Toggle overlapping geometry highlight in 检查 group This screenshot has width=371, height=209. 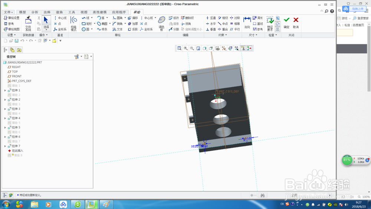click(278, 18)
